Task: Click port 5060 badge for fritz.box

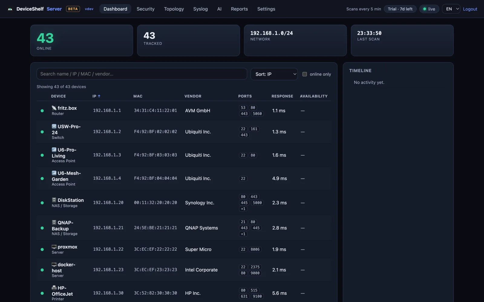Action: point(257,114)
